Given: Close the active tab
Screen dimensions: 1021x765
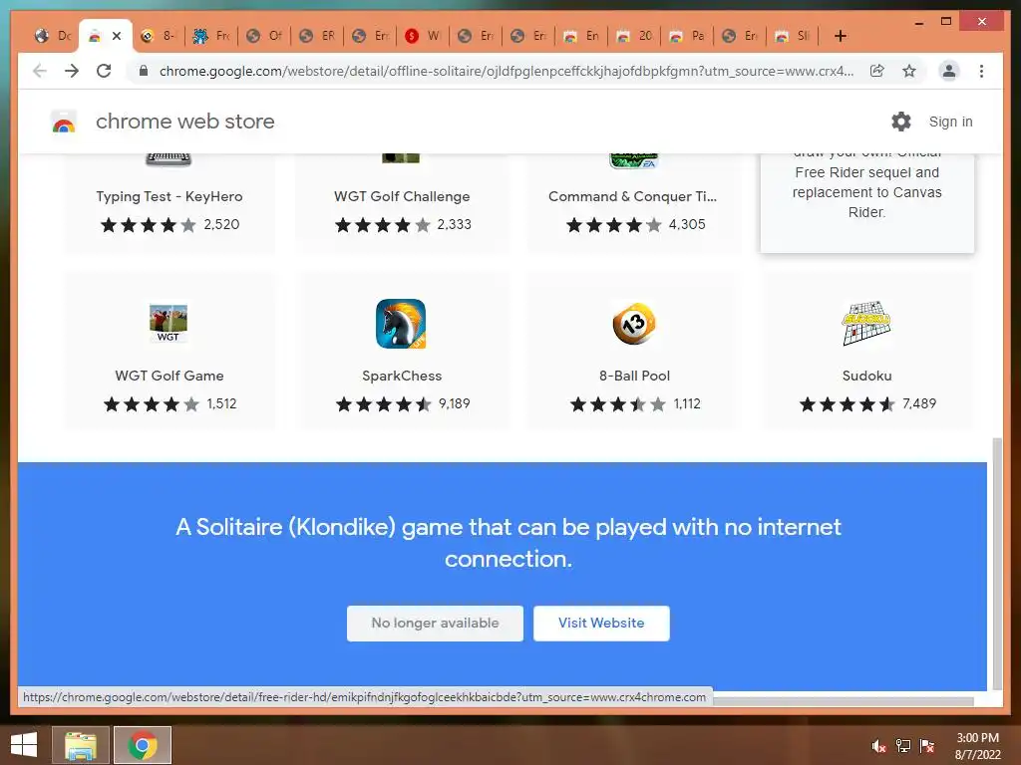Looking at the screenshot, I should click(117, 36).
